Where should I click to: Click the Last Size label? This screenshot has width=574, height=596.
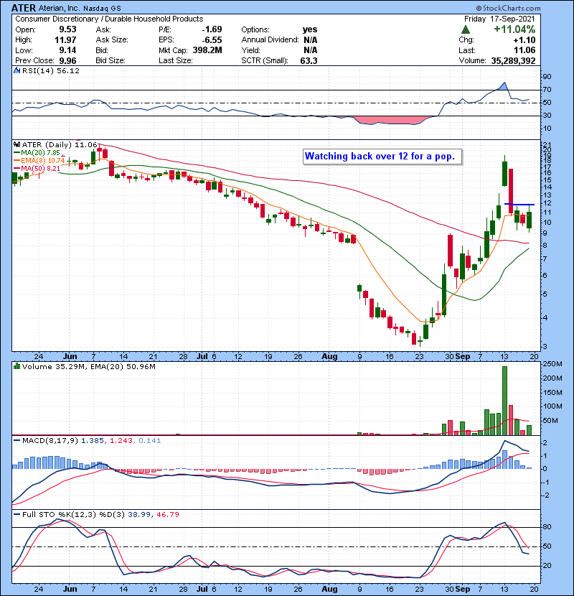(x=176, y=60)
